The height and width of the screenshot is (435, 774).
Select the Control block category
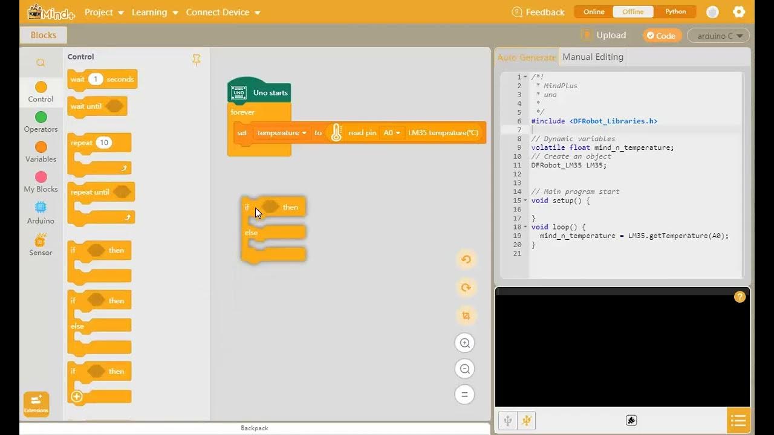point(41,92)
